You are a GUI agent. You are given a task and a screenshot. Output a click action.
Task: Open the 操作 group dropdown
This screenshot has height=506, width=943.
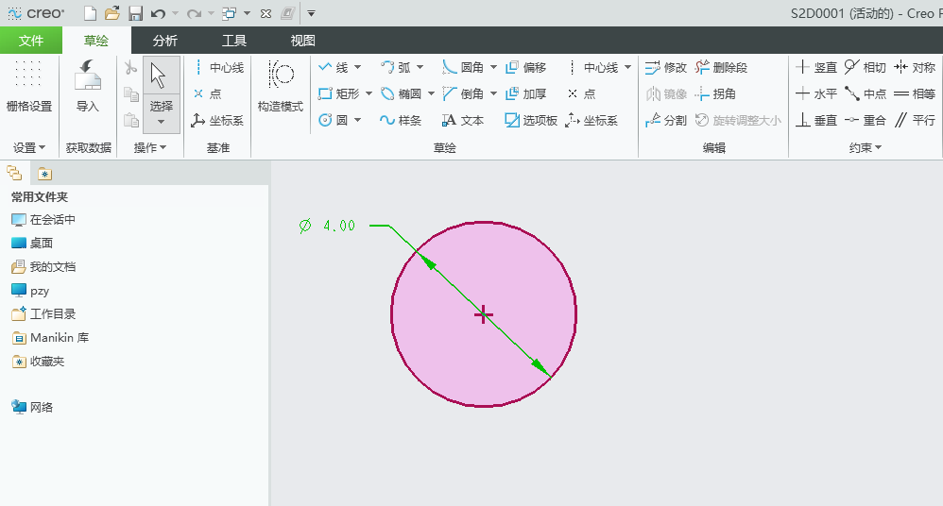pyautogui.click(x=149, y=147)
